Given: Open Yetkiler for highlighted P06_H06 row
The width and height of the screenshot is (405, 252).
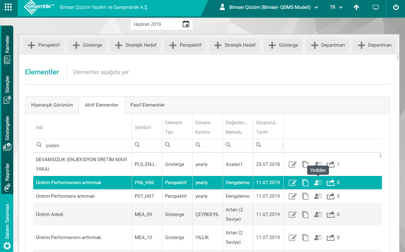Looking at the screenshot, I should coord(318,183).
